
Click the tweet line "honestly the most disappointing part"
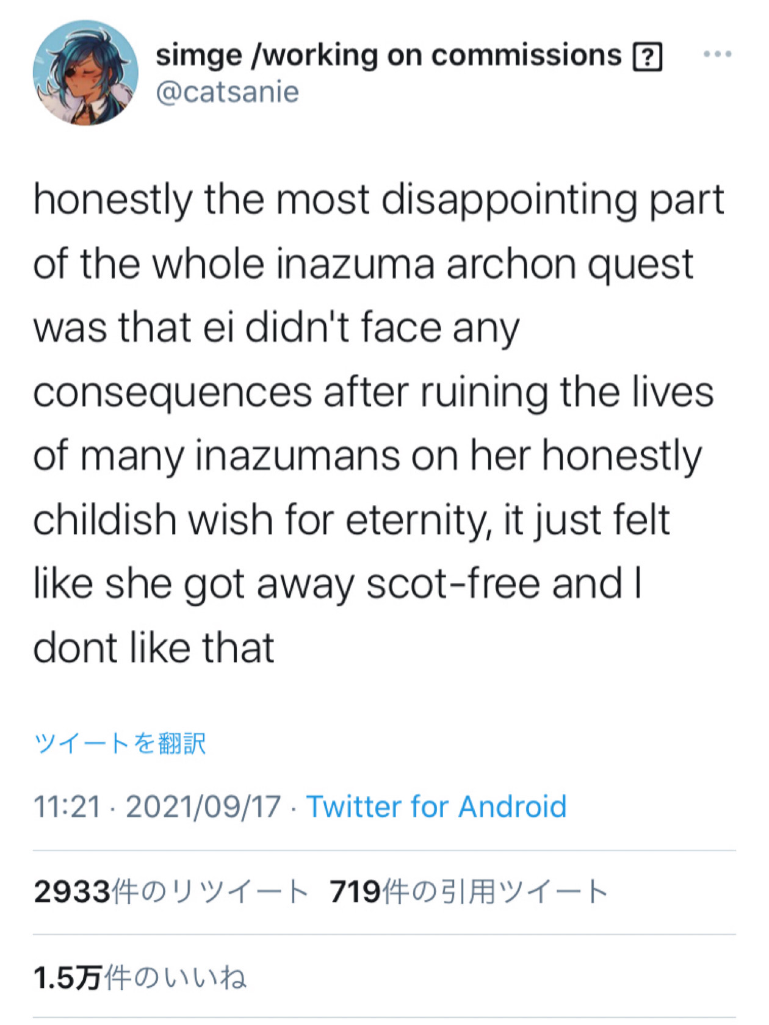click(378, 200)
